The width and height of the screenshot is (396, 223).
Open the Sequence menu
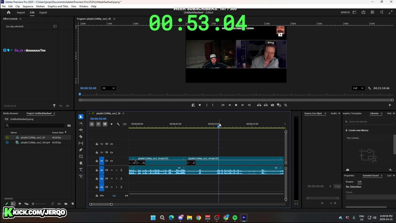[28, 6]
